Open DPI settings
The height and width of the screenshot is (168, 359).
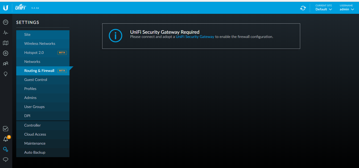pos(43,116)
